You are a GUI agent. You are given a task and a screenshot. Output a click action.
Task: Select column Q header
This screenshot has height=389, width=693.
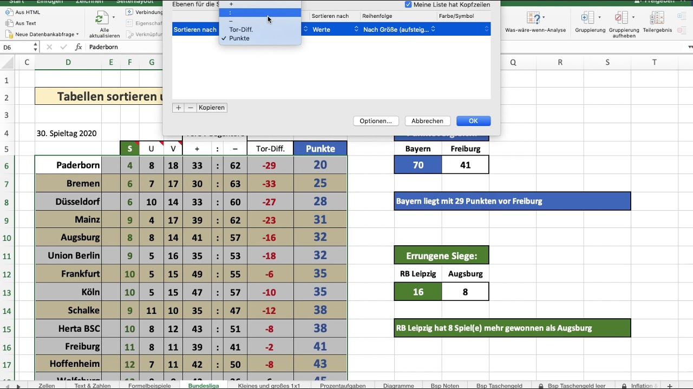coord(513,62)
